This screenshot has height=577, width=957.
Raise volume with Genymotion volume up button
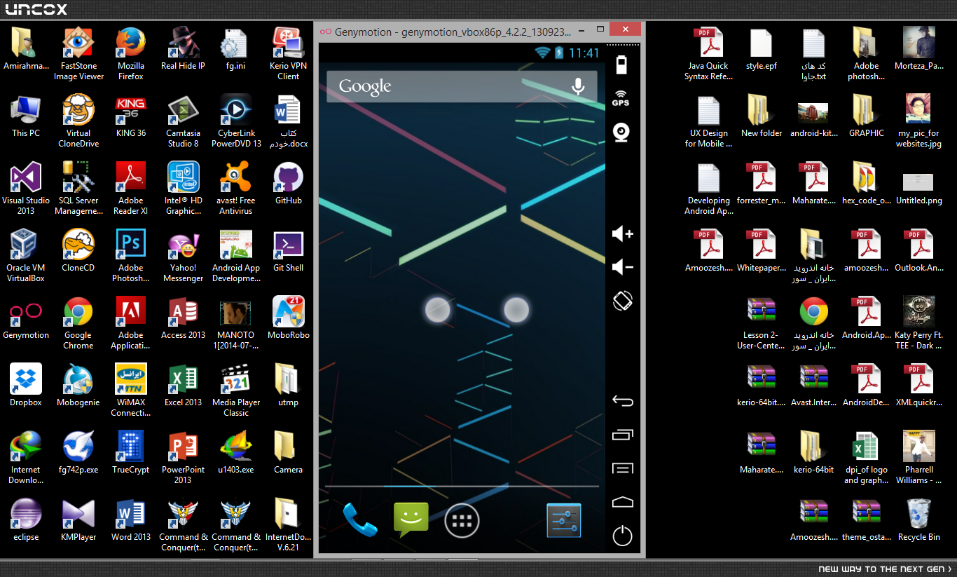pyautogui.click(x=622, y=233)
